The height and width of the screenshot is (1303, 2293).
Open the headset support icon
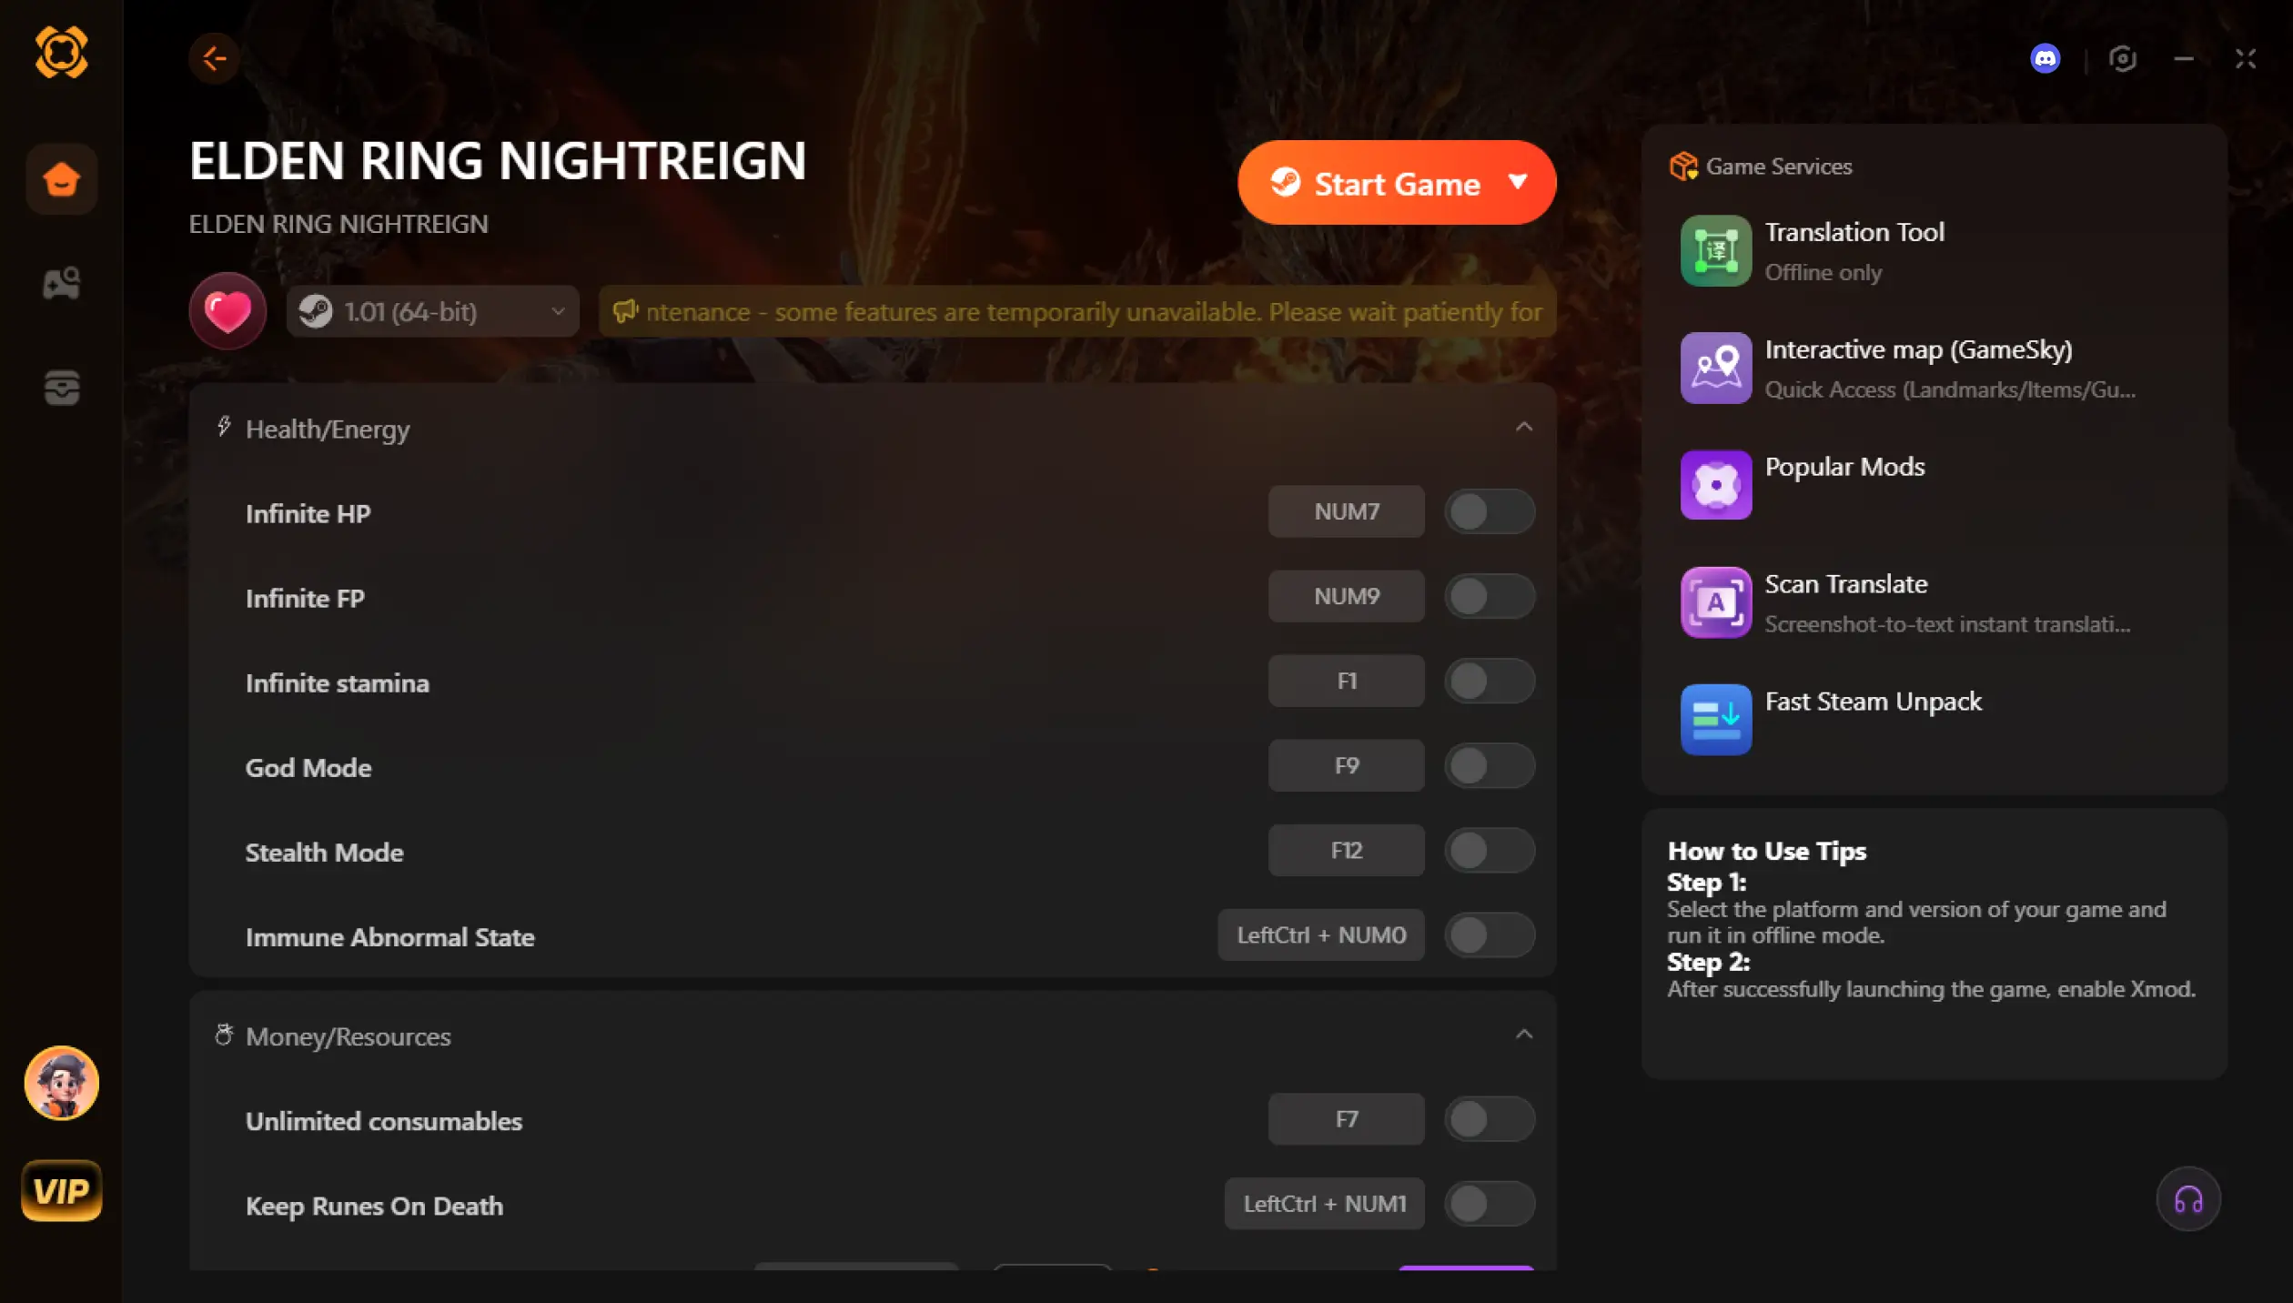point(2187,1199)
